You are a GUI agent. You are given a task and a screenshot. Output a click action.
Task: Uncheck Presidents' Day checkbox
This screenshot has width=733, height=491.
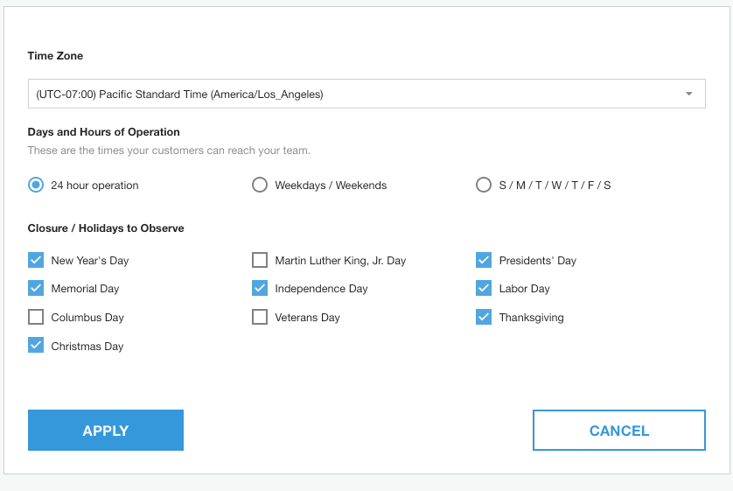coord(484,260)
